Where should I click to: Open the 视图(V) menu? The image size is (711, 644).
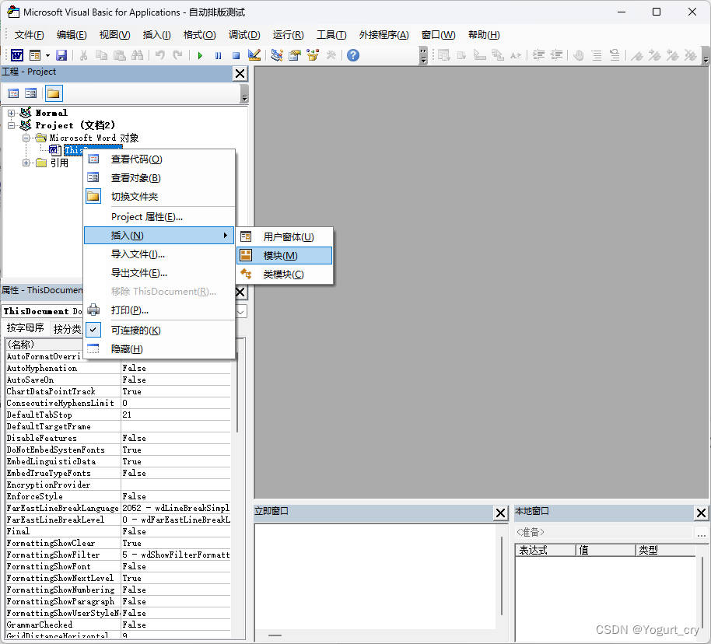(x=114, y=35)
